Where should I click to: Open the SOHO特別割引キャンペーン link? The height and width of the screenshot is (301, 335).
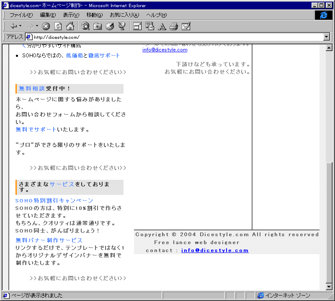coord(54,201)
